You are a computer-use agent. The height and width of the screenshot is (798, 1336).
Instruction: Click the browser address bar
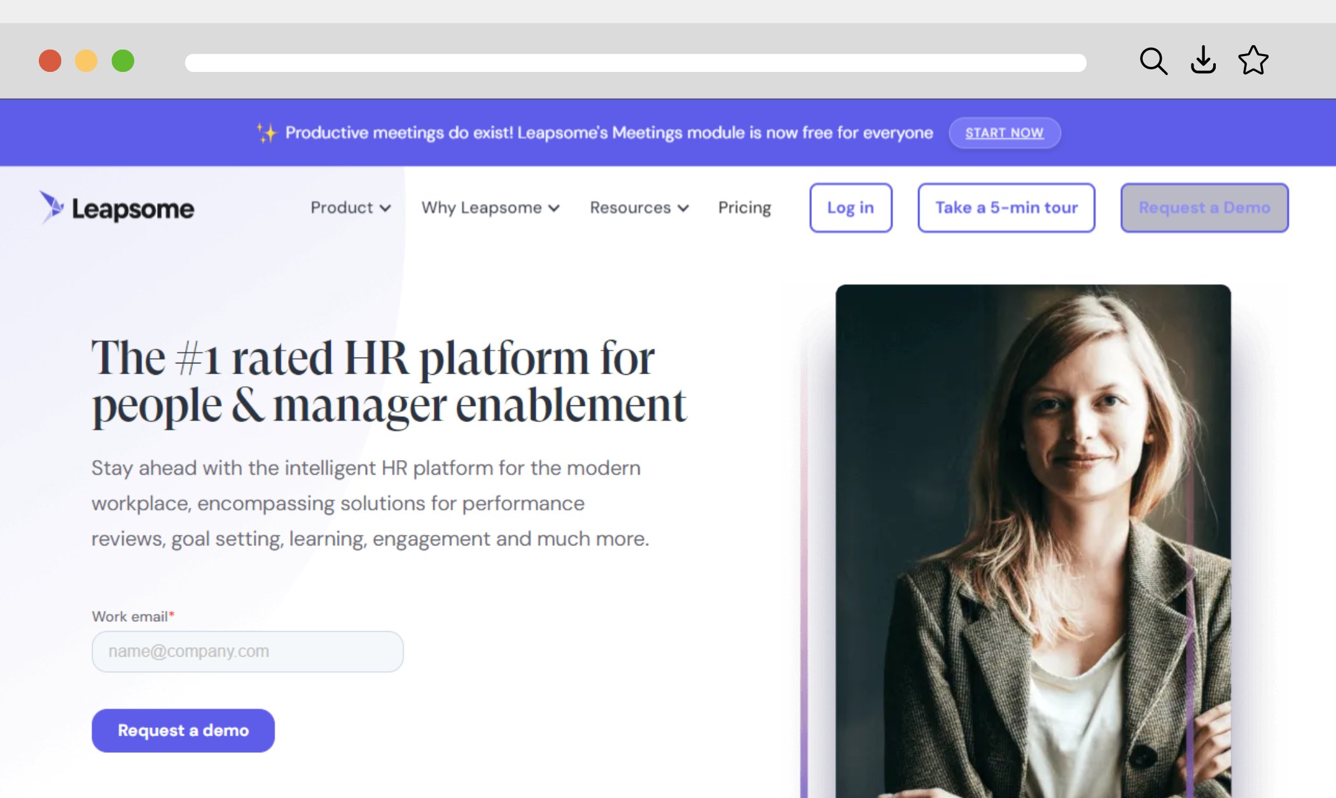636,62
